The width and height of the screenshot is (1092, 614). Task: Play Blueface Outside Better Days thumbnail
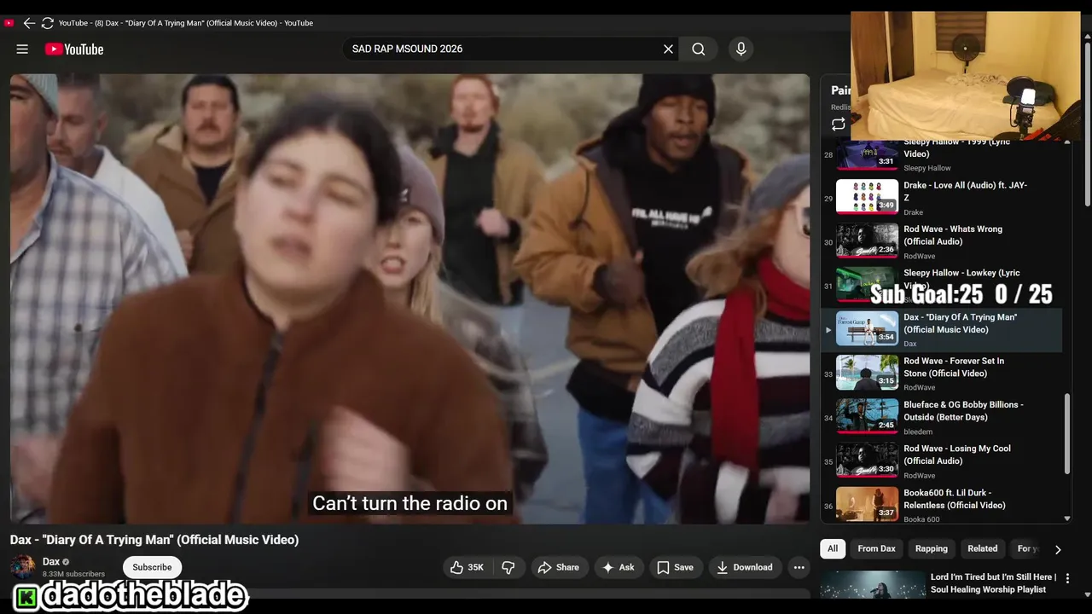pyautogui.click(x=867, y=416)
